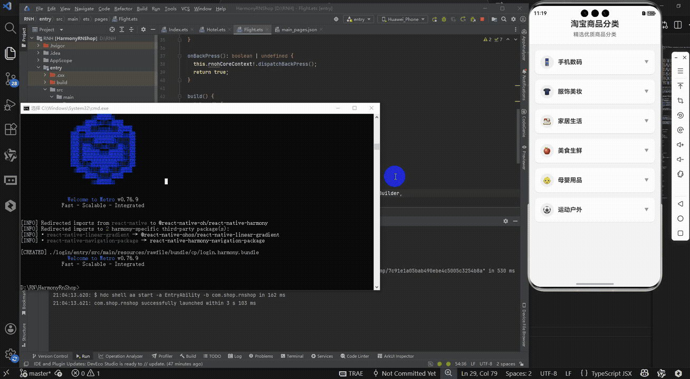Click the Problems tool window tab
Viewport: 690px width, 379px height.
[x=261, y=356]
